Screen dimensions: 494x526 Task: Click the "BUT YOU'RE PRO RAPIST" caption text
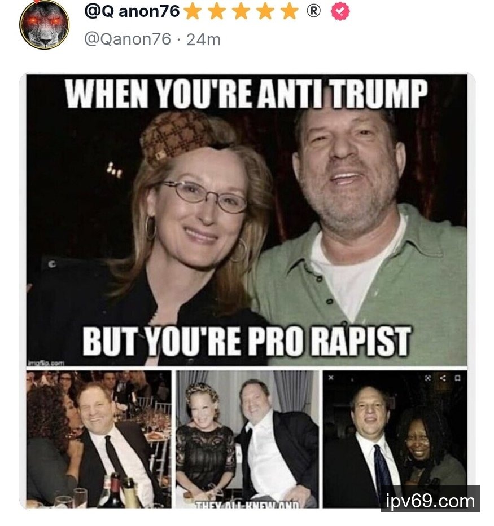pyautogui.click(x=247, y=341)
